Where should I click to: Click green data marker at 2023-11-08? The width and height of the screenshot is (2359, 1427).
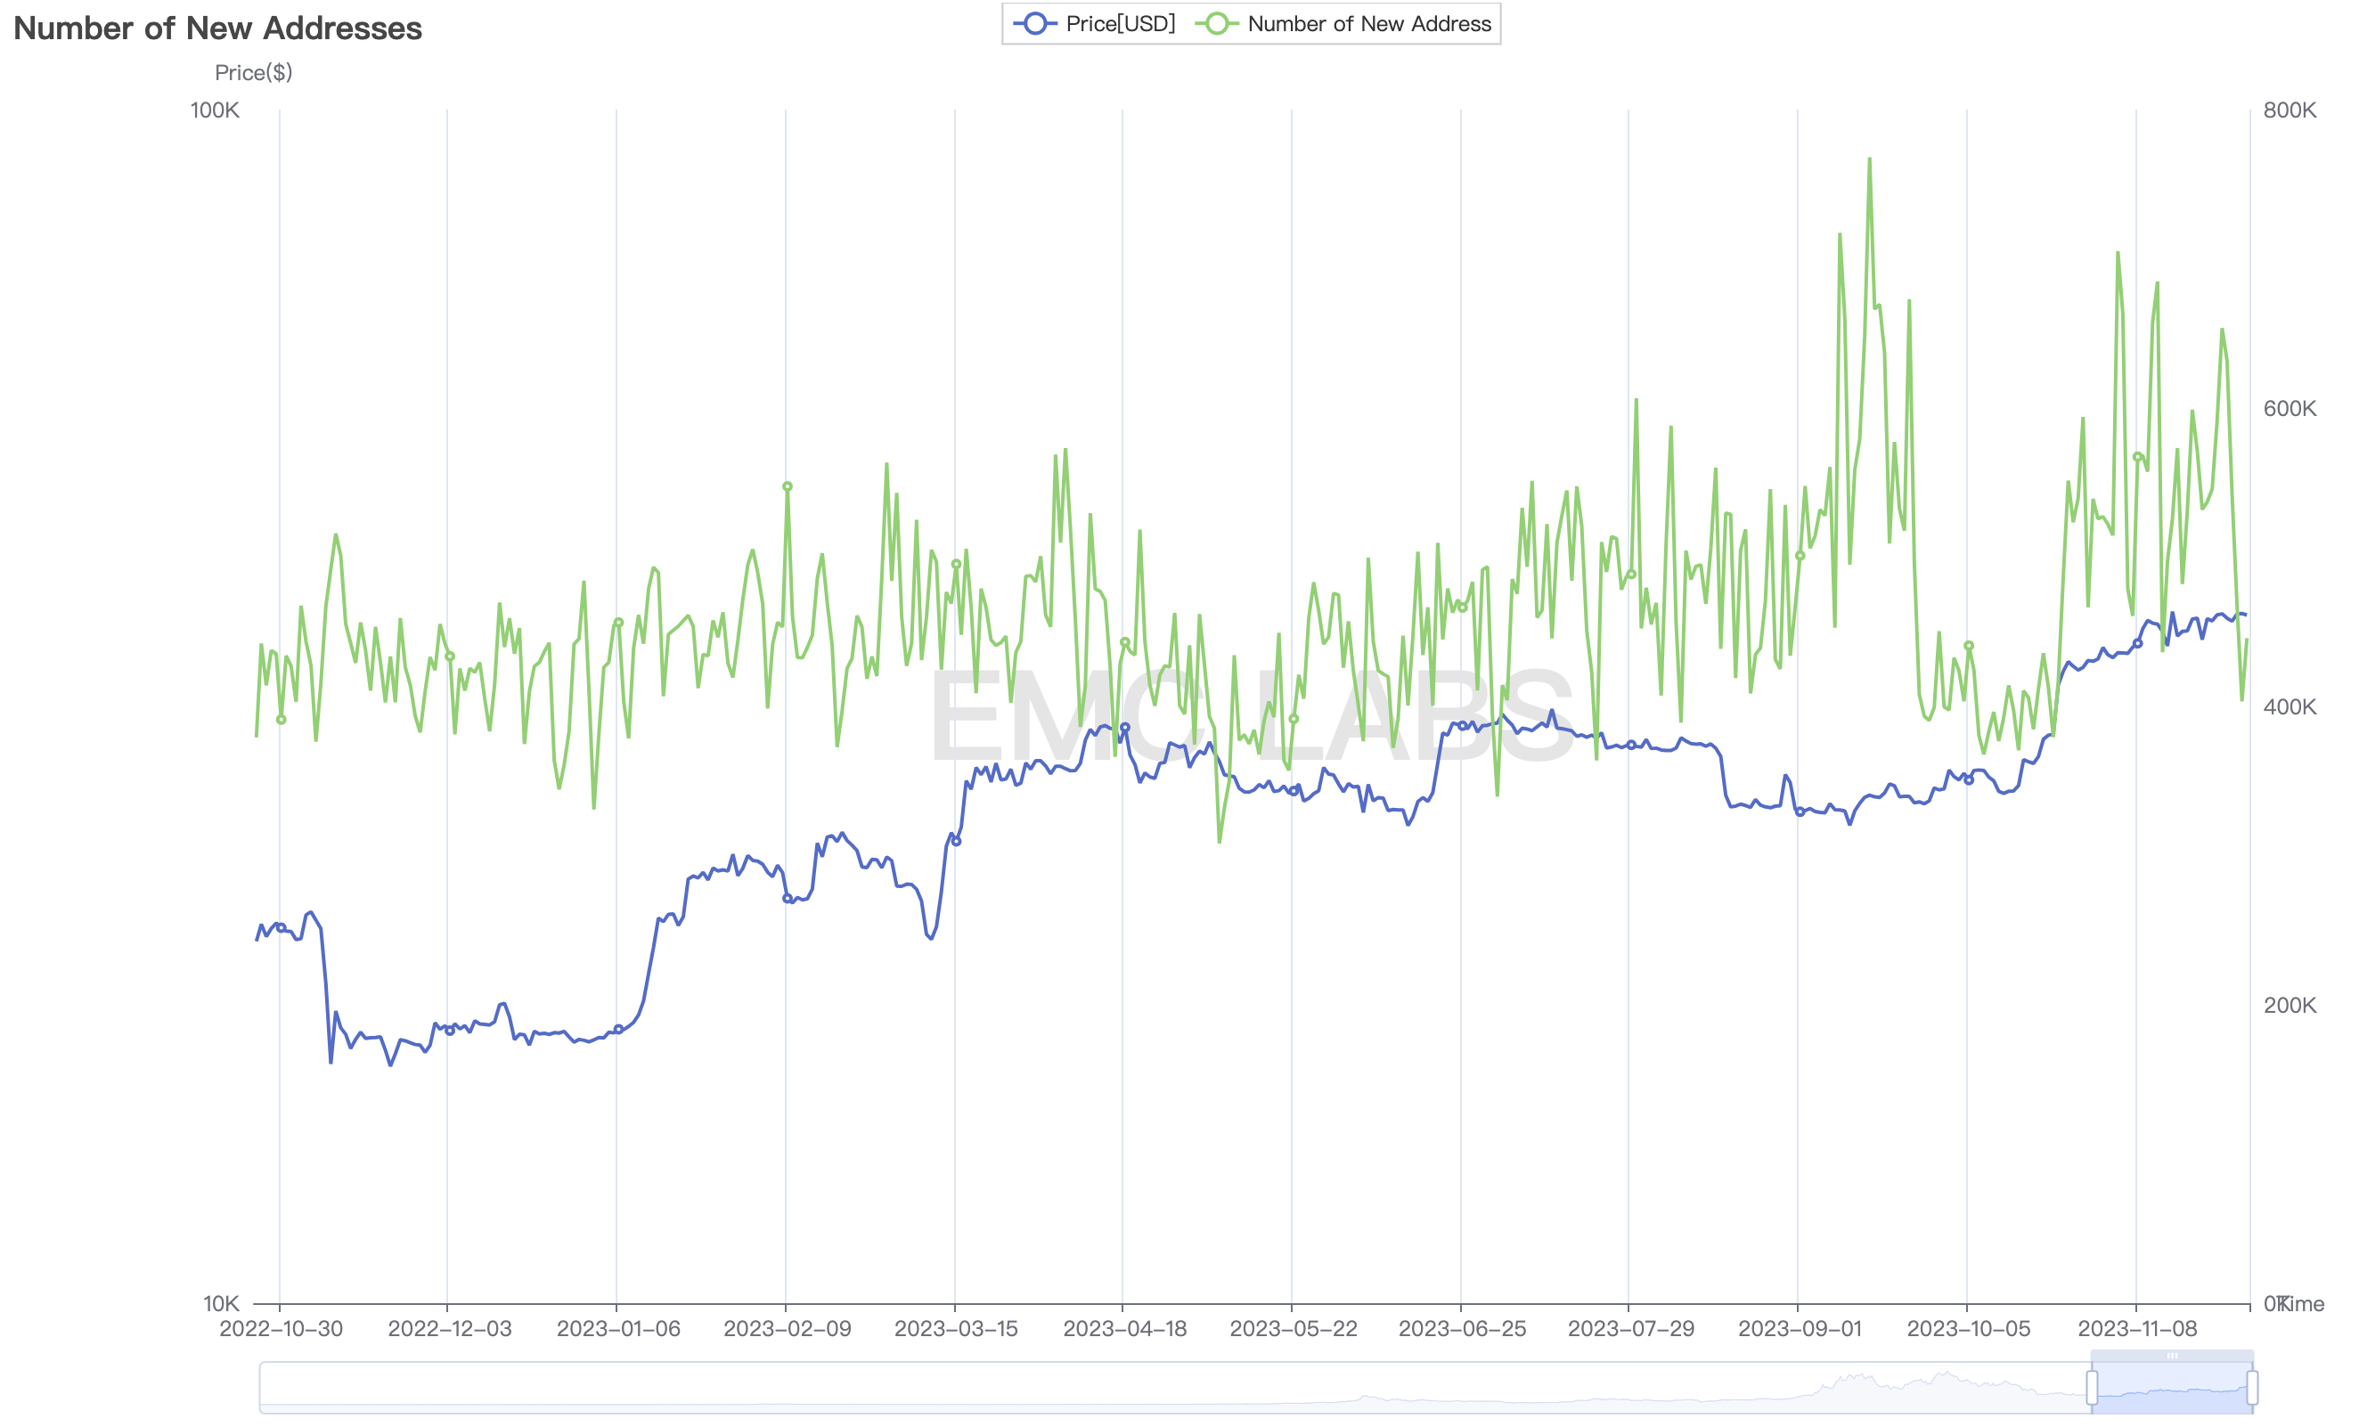pyautogui.click(x=2137, y=457)
